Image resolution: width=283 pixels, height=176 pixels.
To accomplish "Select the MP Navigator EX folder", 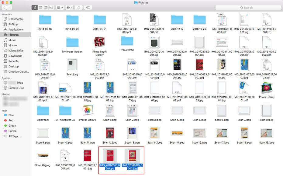I will coord(65,111).
